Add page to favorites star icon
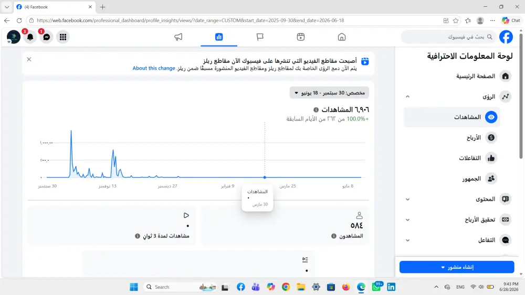This screenshot has height=295, width=525. 456,20
